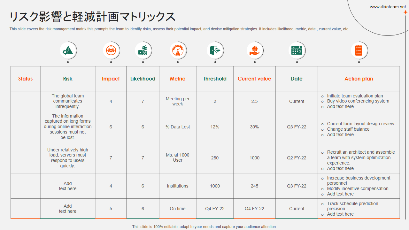Viewport: 409px width, 230px height.
Task: Click "Buy video conferencing system" action item
Action: point(358,101)
